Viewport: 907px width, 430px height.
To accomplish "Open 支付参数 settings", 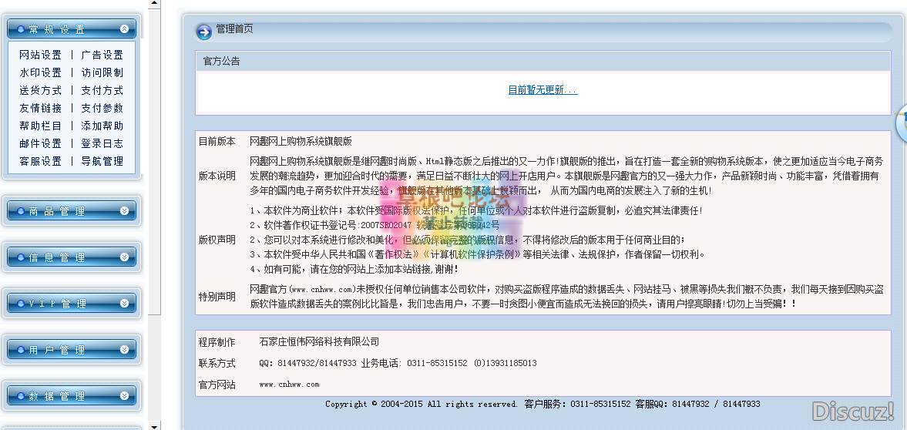I will [x=102, y=108].
